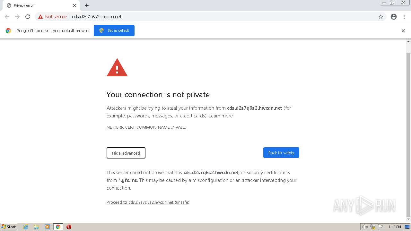Viewport: 411px width, 231px height.
Task: Proceed to cds.d2s7q6s2.hwcdn.net (unsafe) link
Action: (x=148, y=202)
